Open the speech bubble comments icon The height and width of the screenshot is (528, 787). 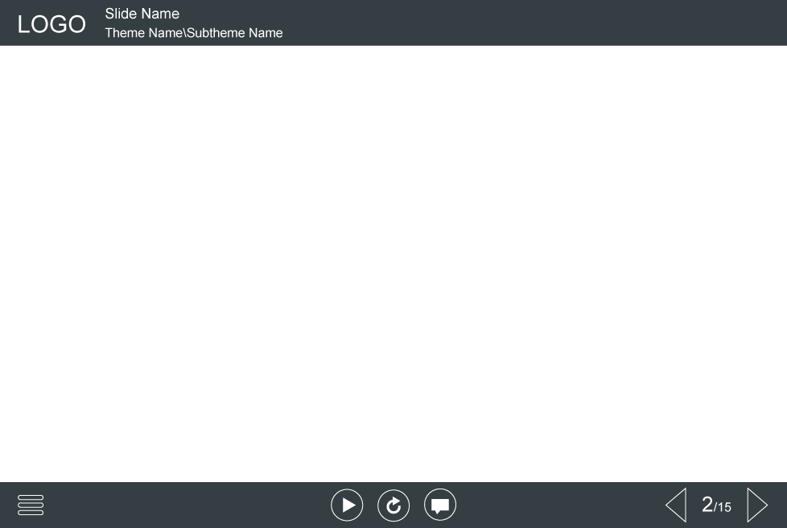[440, 505]
